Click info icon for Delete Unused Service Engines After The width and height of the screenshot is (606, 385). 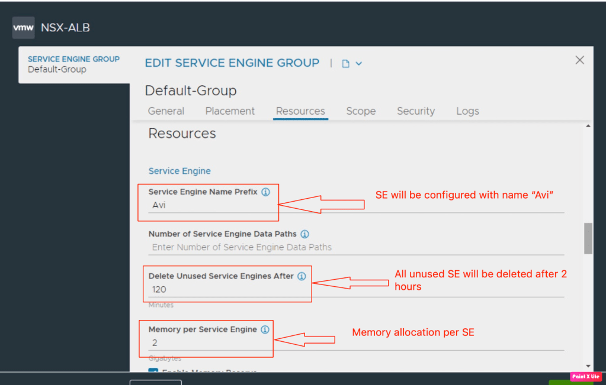point(301,276)
